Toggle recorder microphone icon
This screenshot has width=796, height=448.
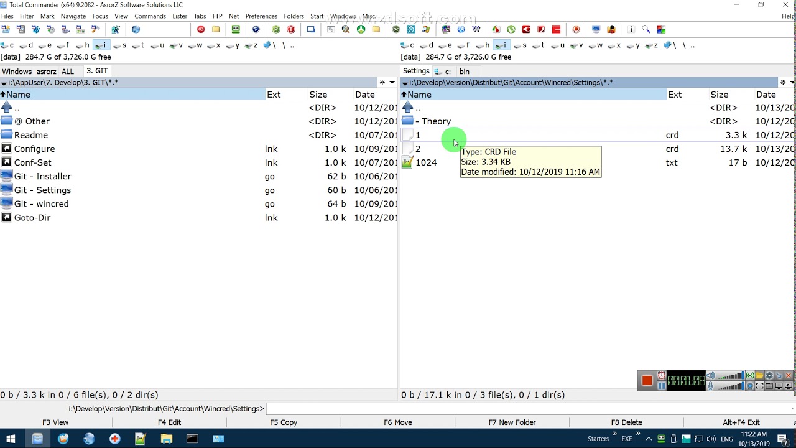[x=711, y=386]
